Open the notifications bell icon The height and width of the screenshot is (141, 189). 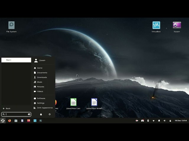coord(159,121)
